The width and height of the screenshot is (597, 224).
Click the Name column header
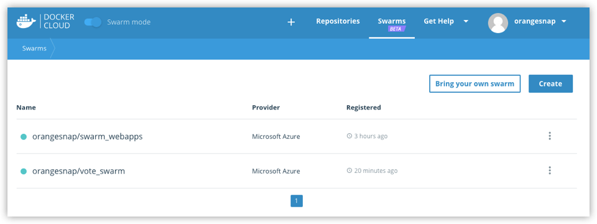(26, 108)
